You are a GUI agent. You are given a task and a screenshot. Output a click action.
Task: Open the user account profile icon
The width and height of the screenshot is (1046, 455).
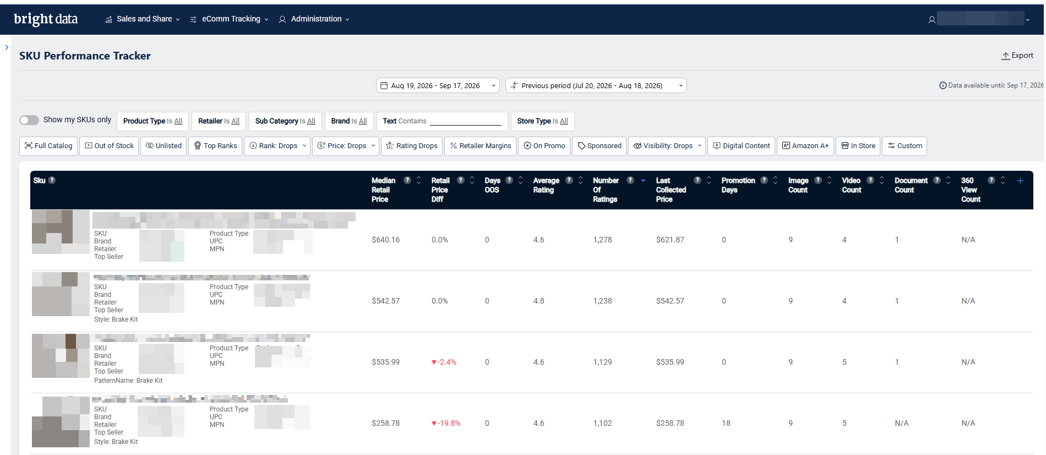coord(931,19)
